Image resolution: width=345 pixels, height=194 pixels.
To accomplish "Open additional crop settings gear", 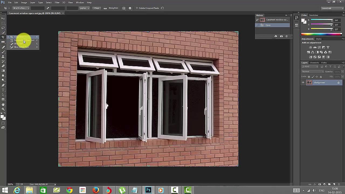I will 130,8.
